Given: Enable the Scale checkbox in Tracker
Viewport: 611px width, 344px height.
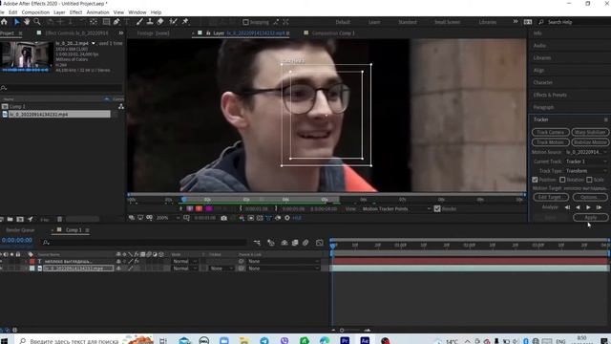Looking at the screenshot, I should coord(589,180).
